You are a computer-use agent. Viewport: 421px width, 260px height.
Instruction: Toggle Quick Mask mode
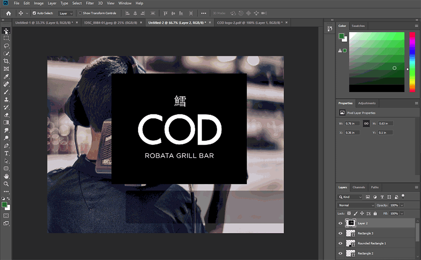[6, 216]
